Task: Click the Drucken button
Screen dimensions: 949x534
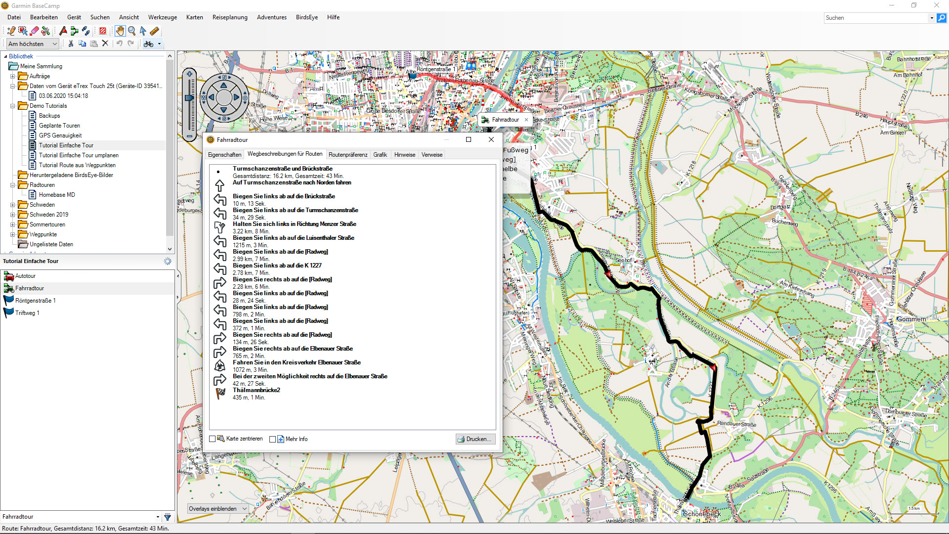Action: tap(475, 439)
